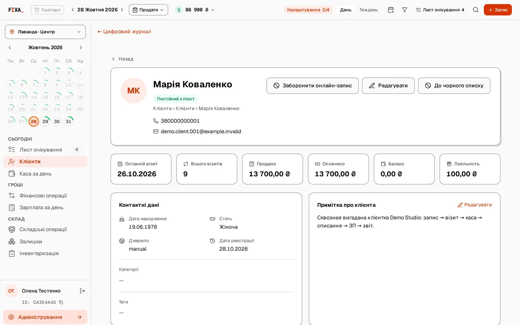520x325 pixels.
Task: Open Фінансові операції menu item
Action: click(x=45, y=195)
